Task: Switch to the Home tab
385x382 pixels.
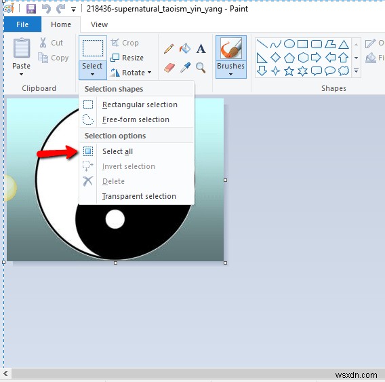Action: (61, 24)
